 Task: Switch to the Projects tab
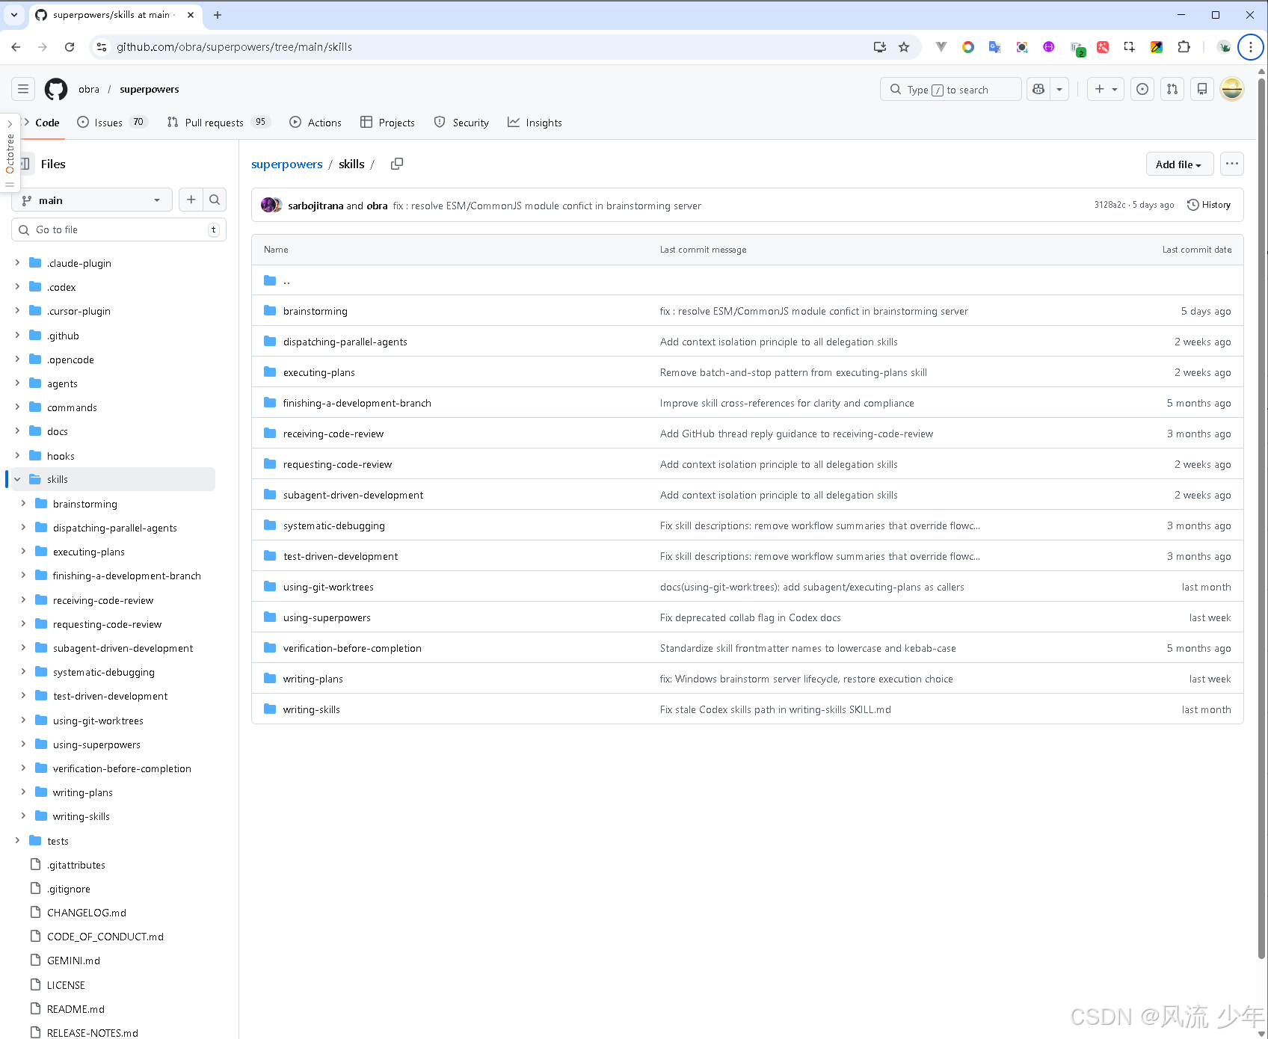point(387,123)
